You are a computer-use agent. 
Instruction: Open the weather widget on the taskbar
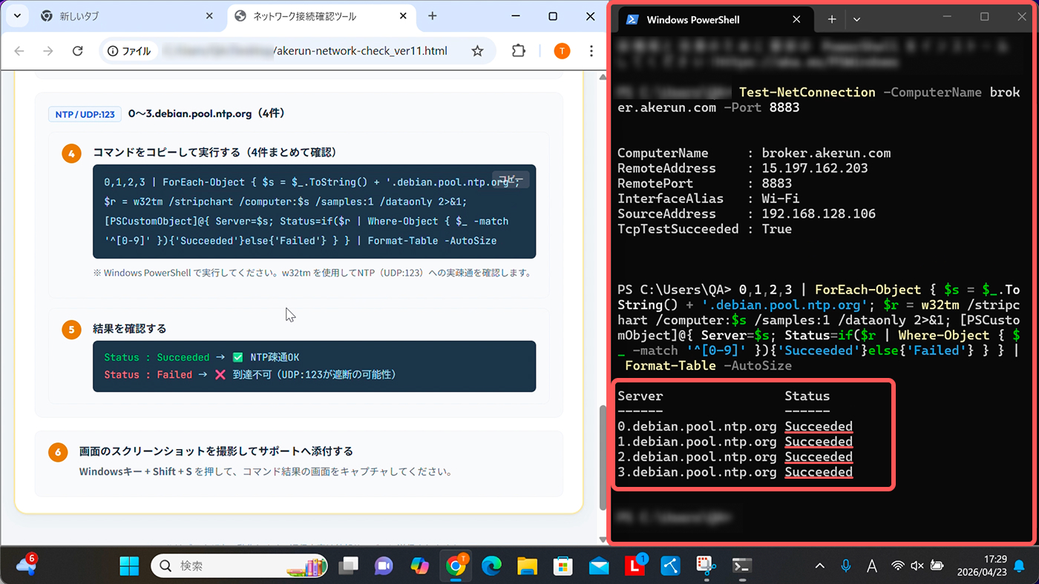(26, 565)
